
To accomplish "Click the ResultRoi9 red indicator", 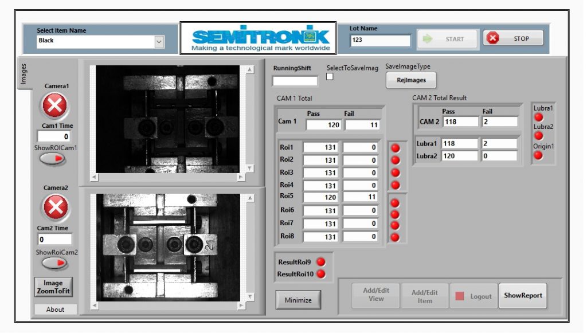I will 321,262.
